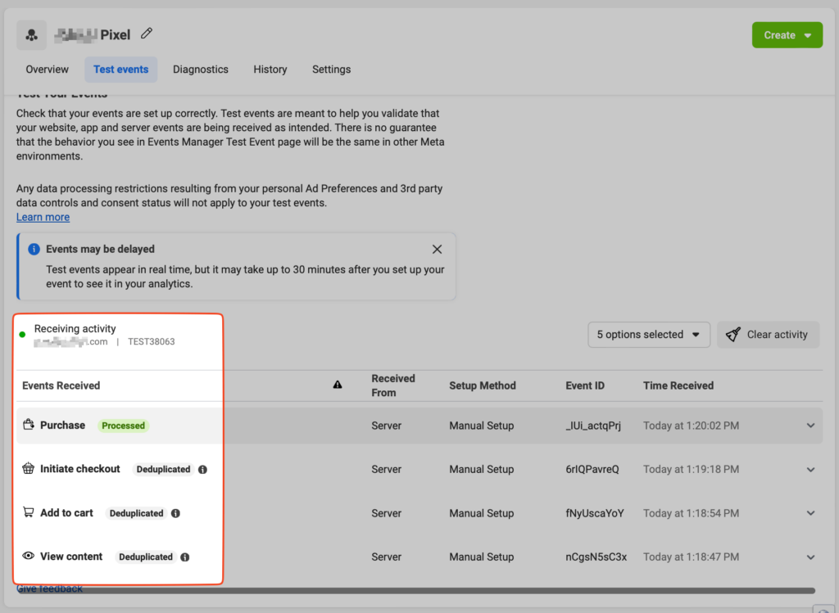Click the Clear activity button
Image resolution: width=839 pixels, height=613 pixels.
(x=768, y=335)
